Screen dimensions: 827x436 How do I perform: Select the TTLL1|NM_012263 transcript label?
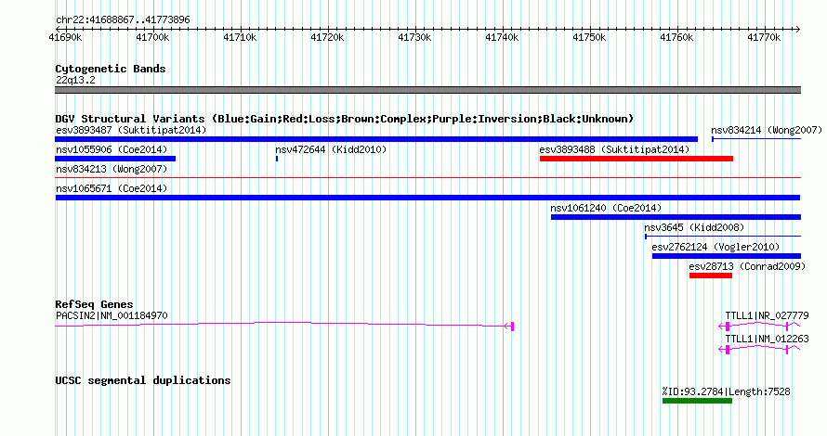tap(767, 340)
